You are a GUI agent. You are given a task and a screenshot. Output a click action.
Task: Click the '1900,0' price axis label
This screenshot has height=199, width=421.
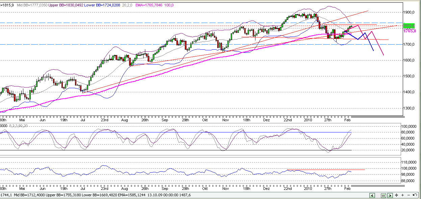click(x=409, y=12)
